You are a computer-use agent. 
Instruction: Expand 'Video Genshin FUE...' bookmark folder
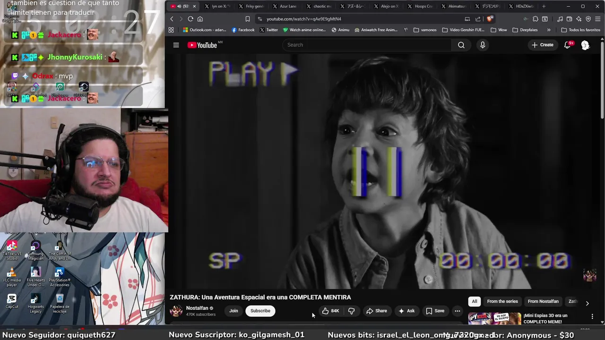(x=463, y=30)
